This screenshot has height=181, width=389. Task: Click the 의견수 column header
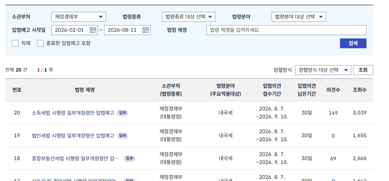pos(333,90)
